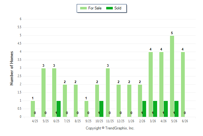Click the 8/25 x-axis date label
This screenshot has height=136, width=203.
78,121
